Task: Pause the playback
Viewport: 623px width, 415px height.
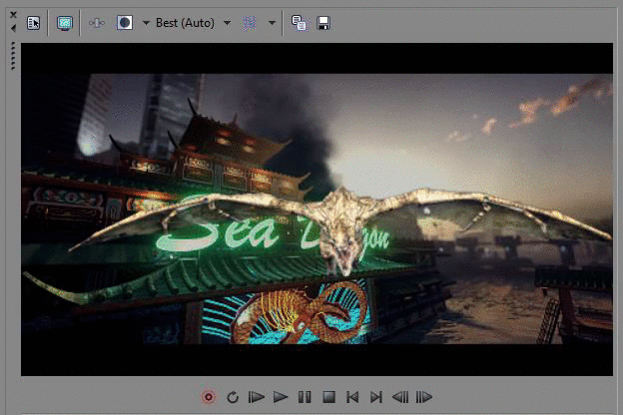Action: [x=305, y=397]
